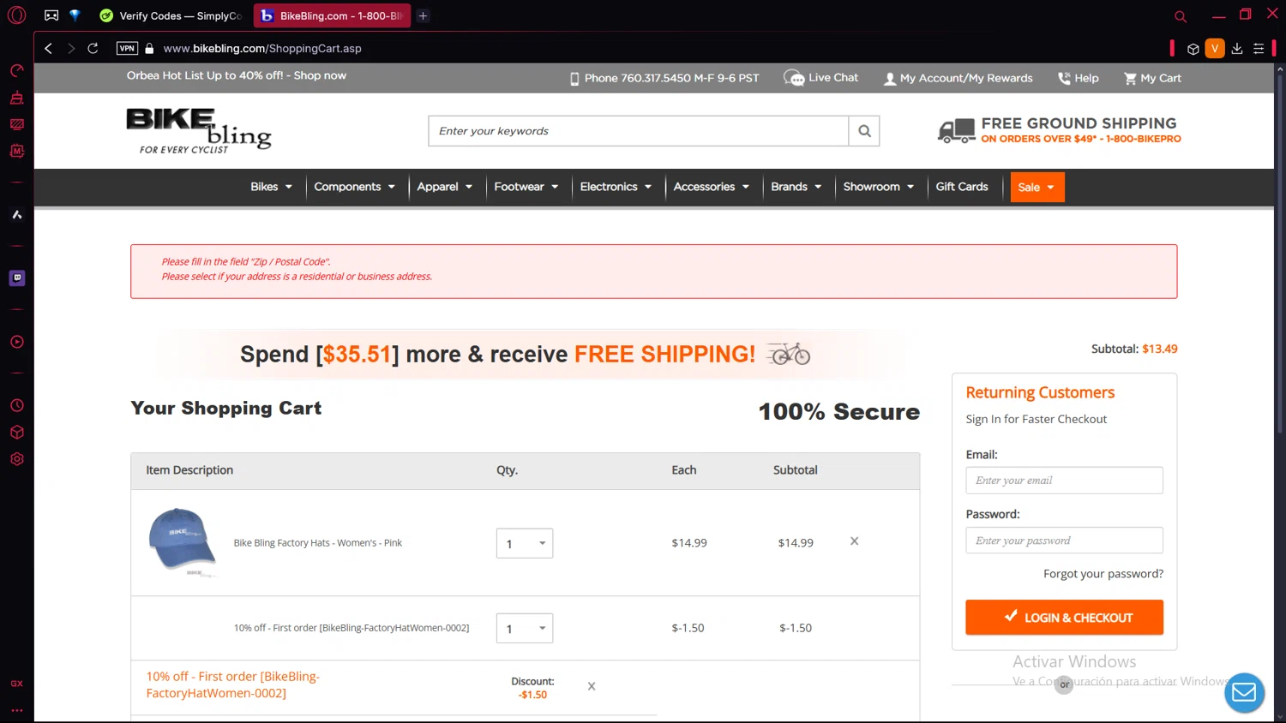Focus the Email input field
This screenshot has height=723, width=1286.
pyautogui.click(x=1064, y=481)
